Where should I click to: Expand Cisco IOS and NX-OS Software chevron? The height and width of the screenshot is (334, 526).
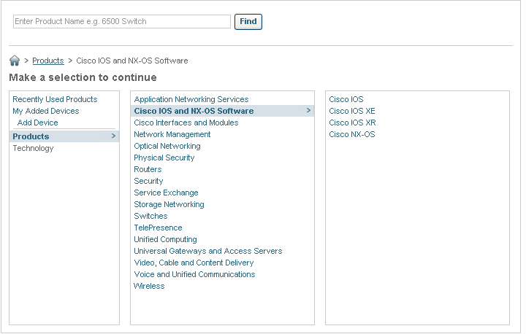pos(308,111)
